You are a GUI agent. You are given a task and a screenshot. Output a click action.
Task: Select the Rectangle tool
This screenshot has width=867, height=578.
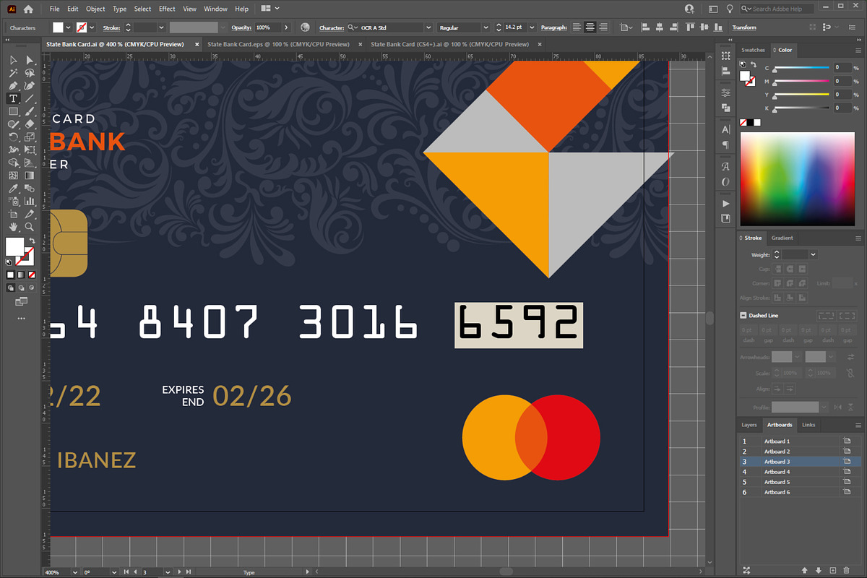click(x=13, y=112)
